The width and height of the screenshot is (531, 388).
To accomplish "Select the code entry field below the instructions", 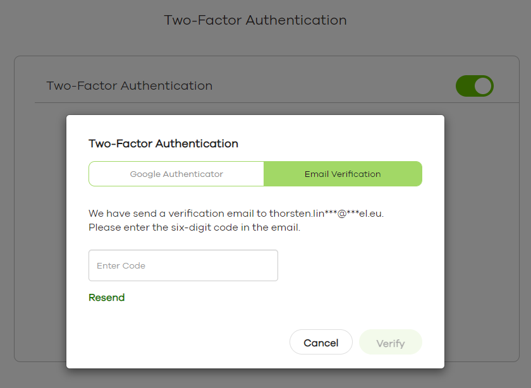I will [x=183, y=265].
